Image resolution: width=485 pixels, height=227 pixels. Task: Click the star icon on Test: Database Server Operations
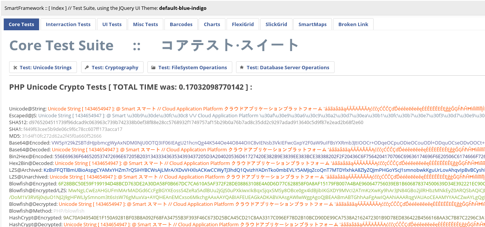[x=241, y=67]
